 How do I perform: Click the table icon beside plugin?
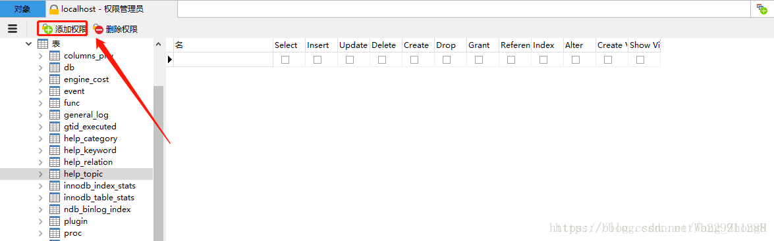(x=55, y=221)
